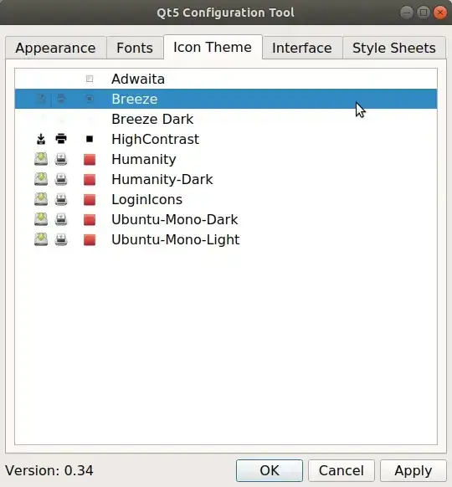Open the Style Sheets tab
Image resolution: width=452 pixels, height=487 pixels.
click(394, 48)
